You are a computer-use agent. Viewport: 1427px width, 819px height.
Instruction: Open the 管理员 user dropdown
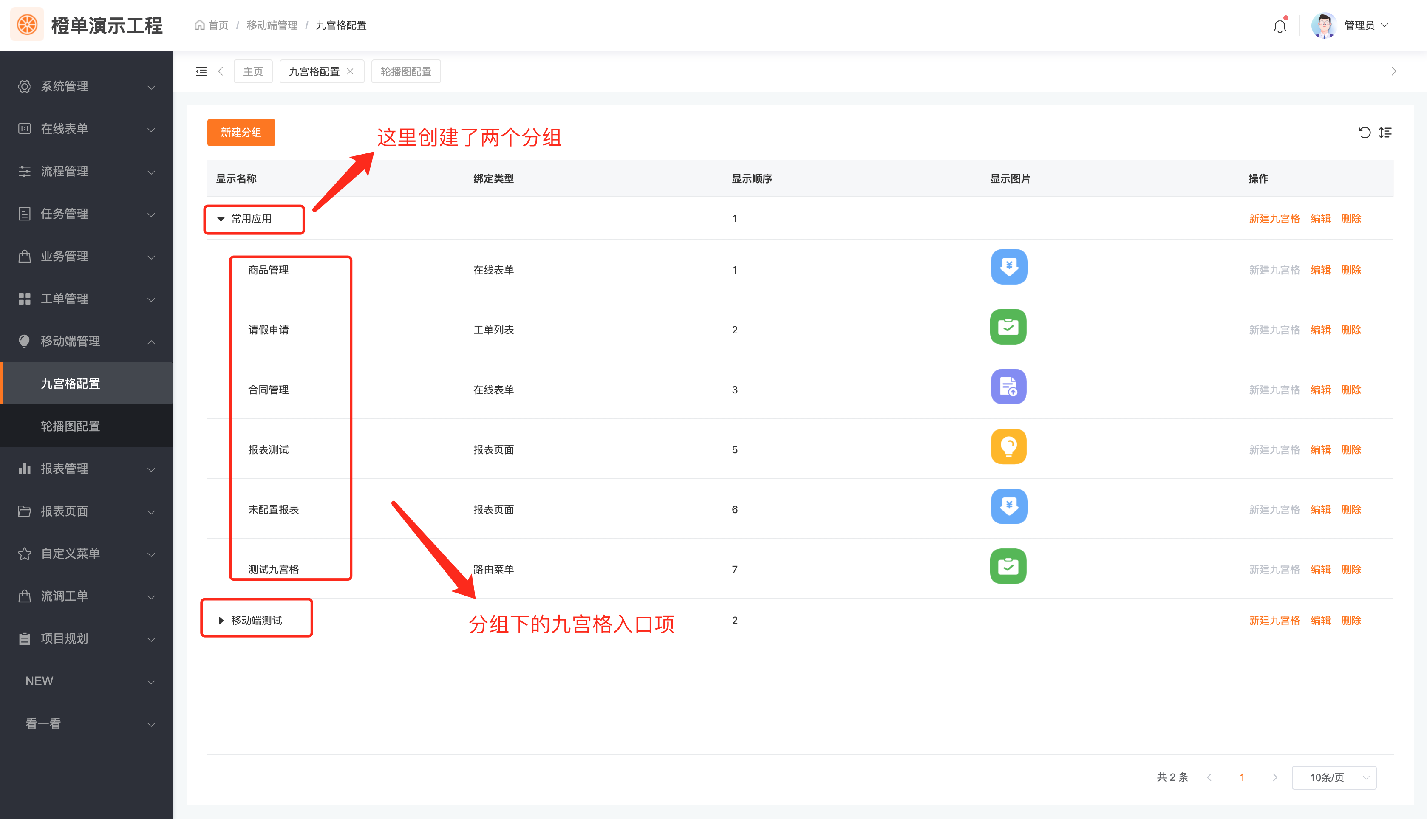coord(1367,25)
